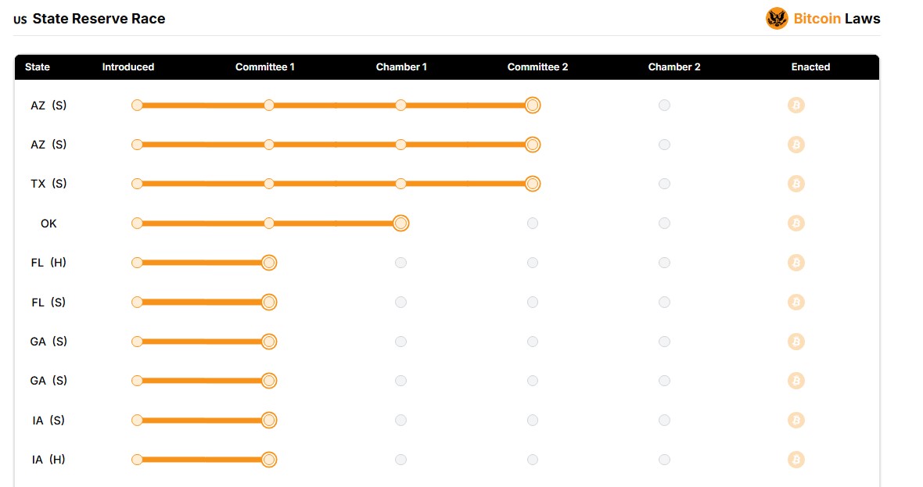Screen dimensions: 923x487
Task: Click the TX (S) state label
Action: click(48, 184)
